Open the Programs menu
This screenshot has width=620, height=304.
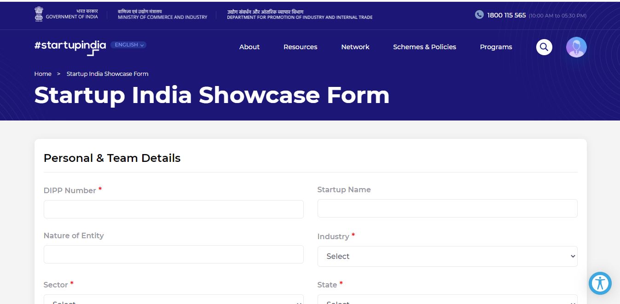496,47
